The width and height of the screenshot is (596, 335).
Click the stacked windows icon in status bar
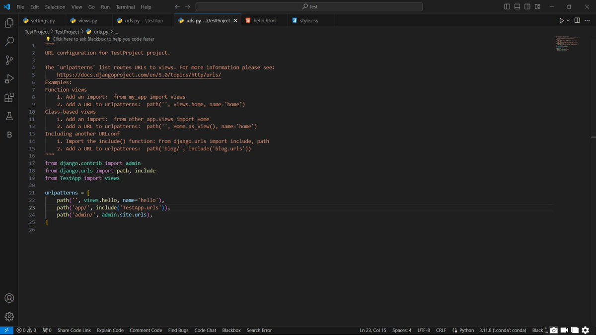pyautogui.click(x=575, y=330)
